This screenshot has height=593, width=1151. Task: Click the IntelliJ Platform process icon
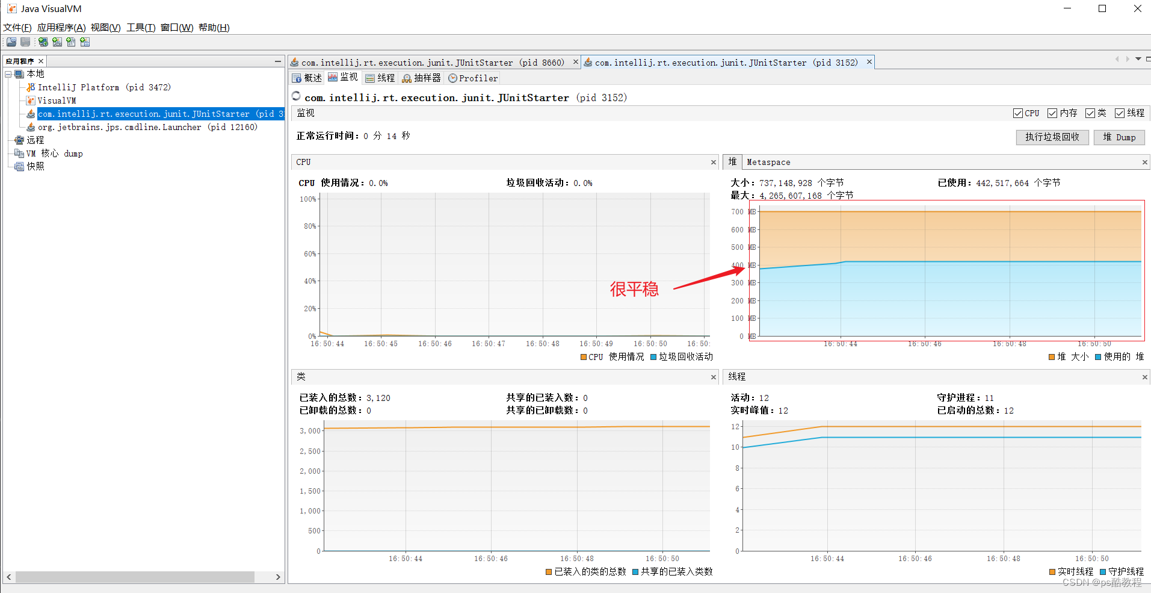31,87
